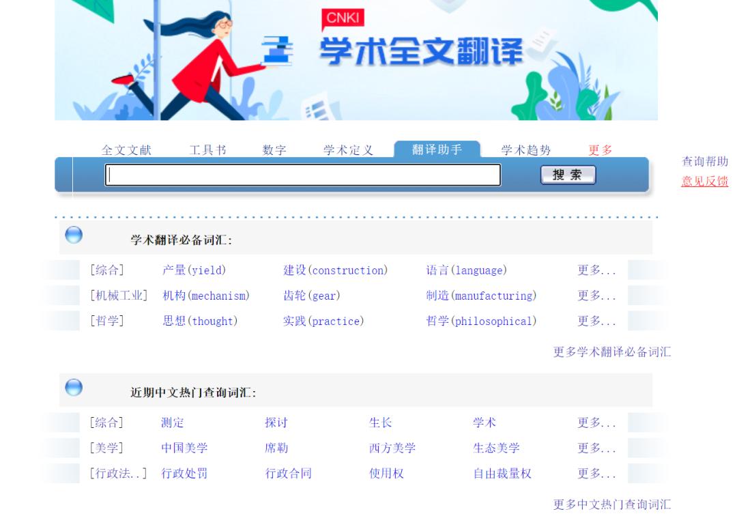Viewport: 737px width, 516px height.
Task: Expand 更多... in the 机械工业 row
Action: (596, 296)
